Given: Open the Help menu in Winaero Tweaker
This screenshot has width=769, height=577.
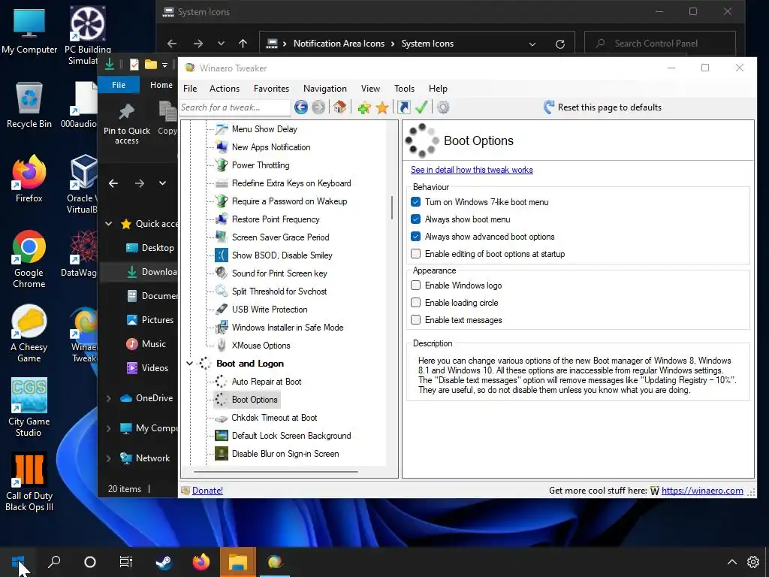Looking at the screenshot, I should coord(438,89).
